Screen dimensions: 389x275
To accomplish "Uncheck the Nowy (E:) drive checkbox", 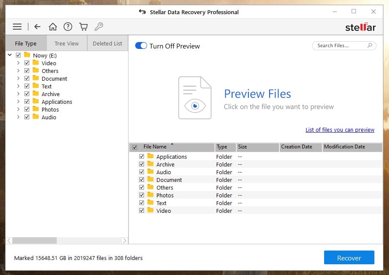I will click(x=18, y=55).
